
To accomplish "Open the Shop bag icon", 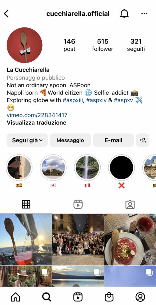I will click(109, 297).
